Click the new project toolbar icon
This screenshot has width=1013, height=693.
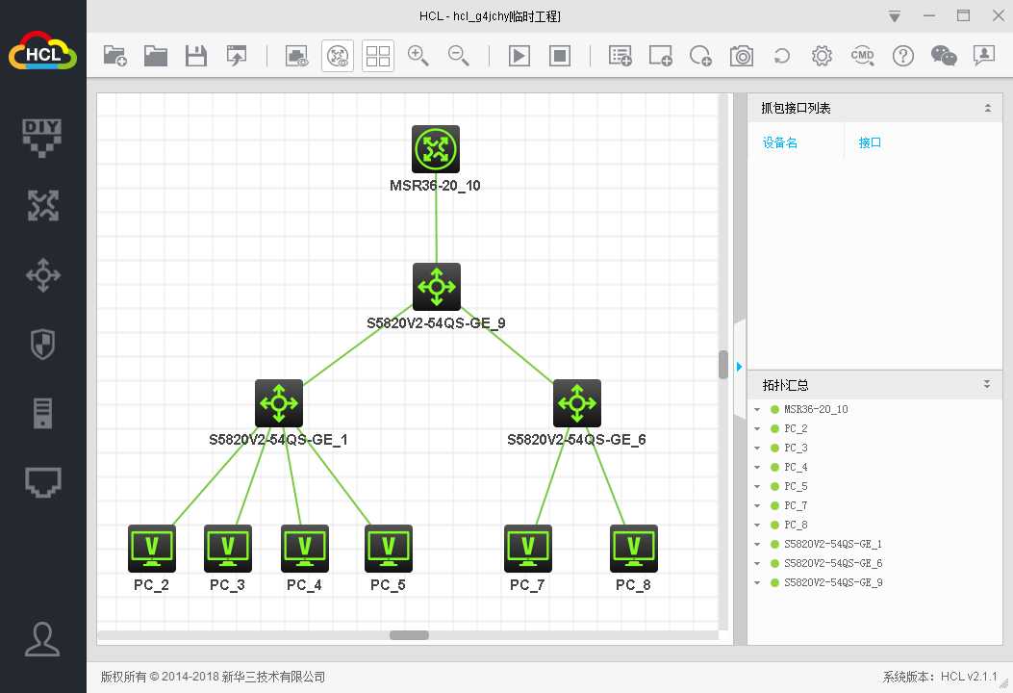(x=115, y=56)
